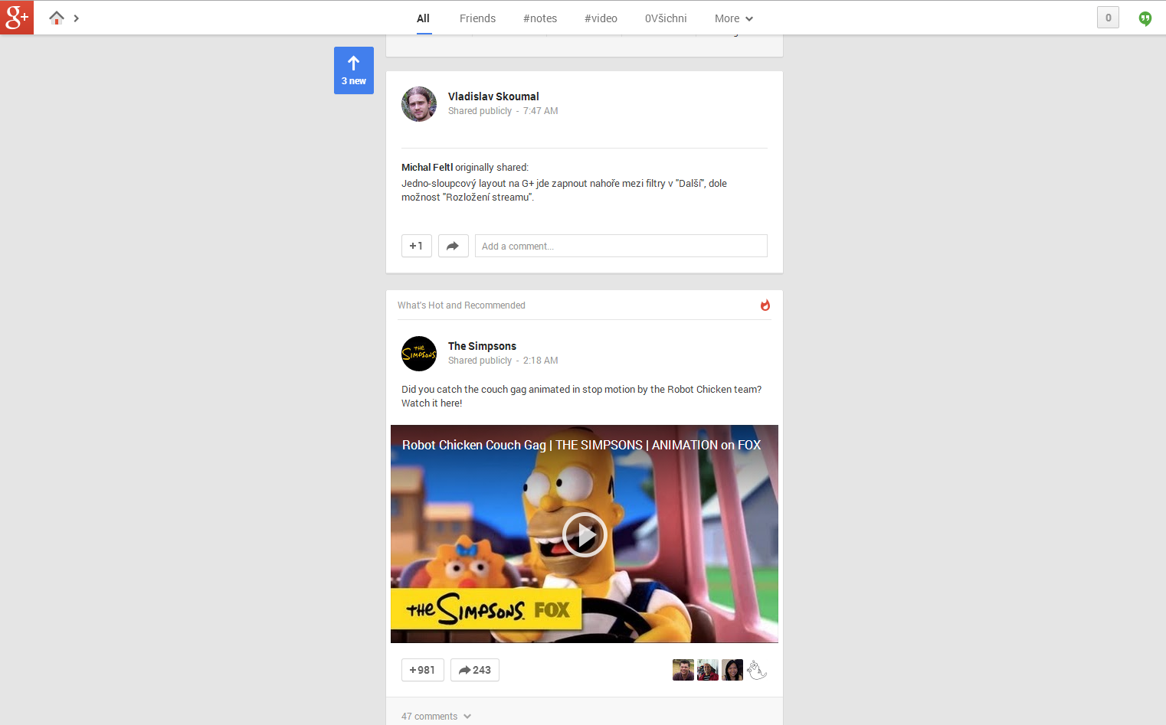Click the Add a comment field
The height and width of the screenshot is (725, 1166).
[x=621, y=246]
